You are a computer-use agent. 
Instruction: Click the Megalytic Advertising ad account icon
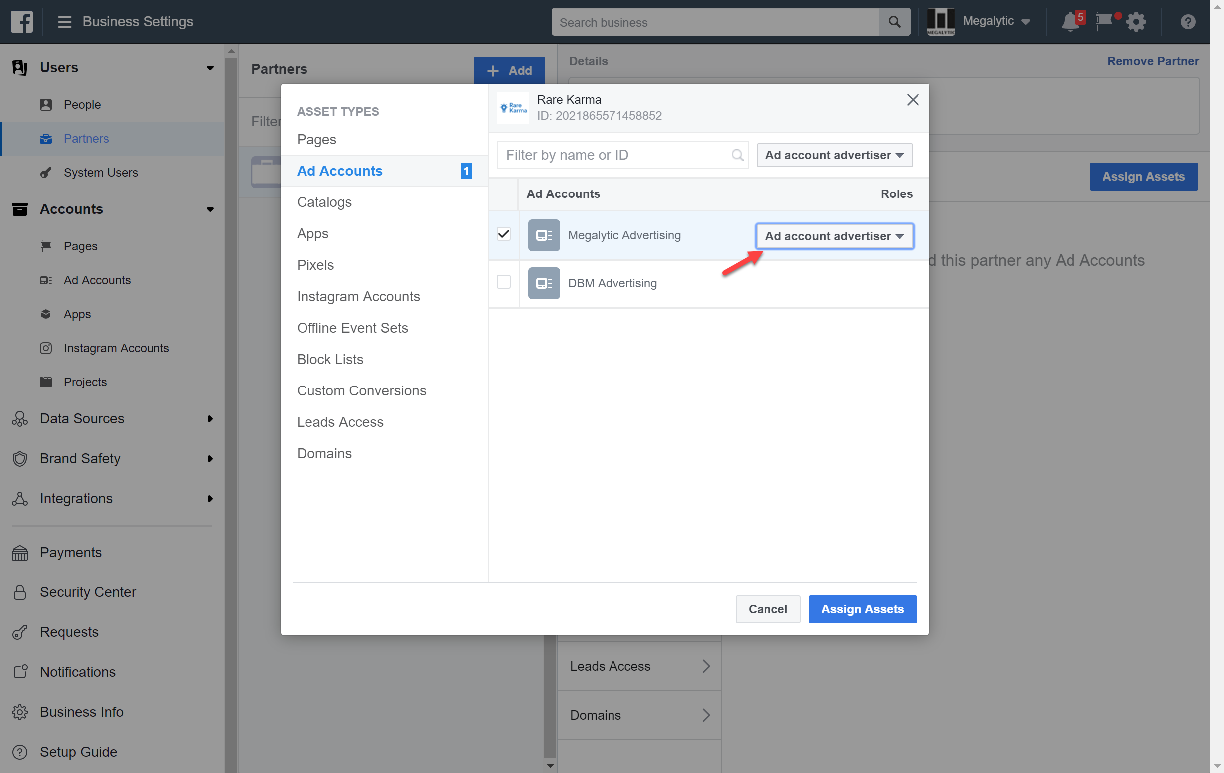click(x=543, y=235)
